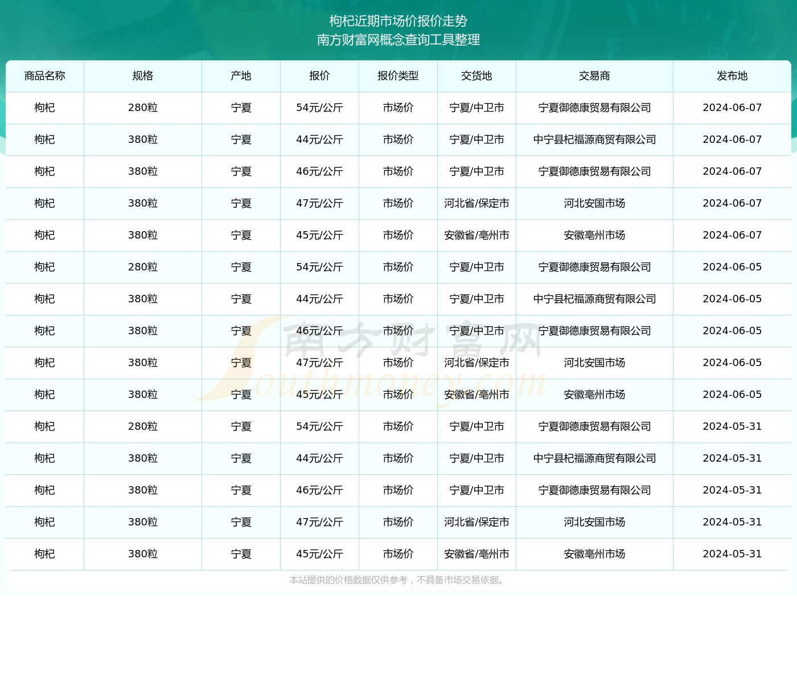
Task: Click 安徽亳州市场 in the 2024-05-31 row
Action: pyautogui.click(x=594, y=554)
